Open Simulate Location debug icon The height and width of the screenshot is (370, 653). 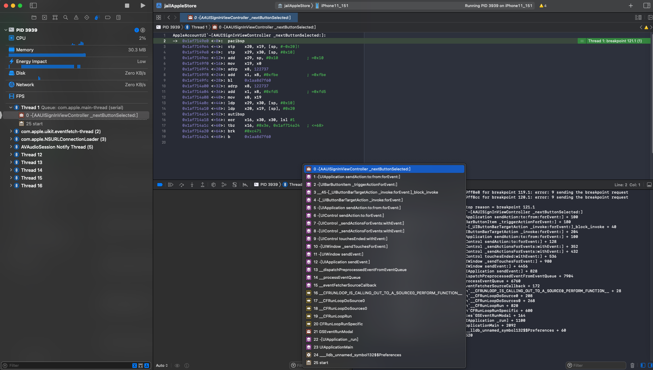(x=245, y=184)
